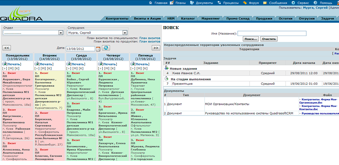
Task: Click the printer icon under Понедельник
Action: 4,64
